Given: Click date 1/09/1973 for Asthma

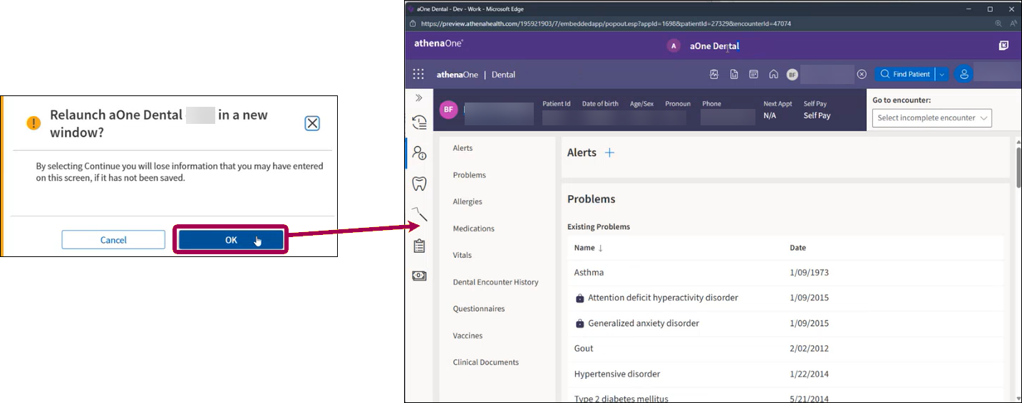Looking at the screenshot, I should pos(809,273).
